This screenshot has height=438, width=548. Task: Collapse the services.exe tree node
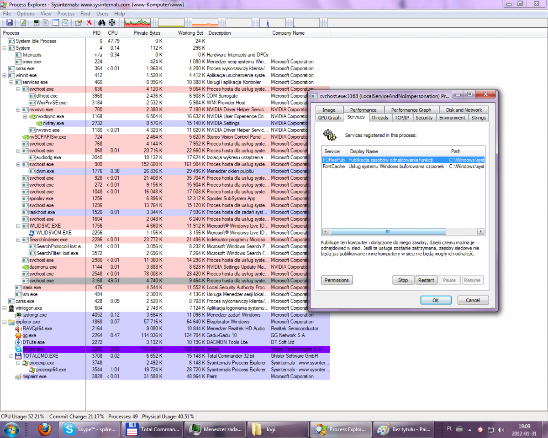click(x=11, y=82)
